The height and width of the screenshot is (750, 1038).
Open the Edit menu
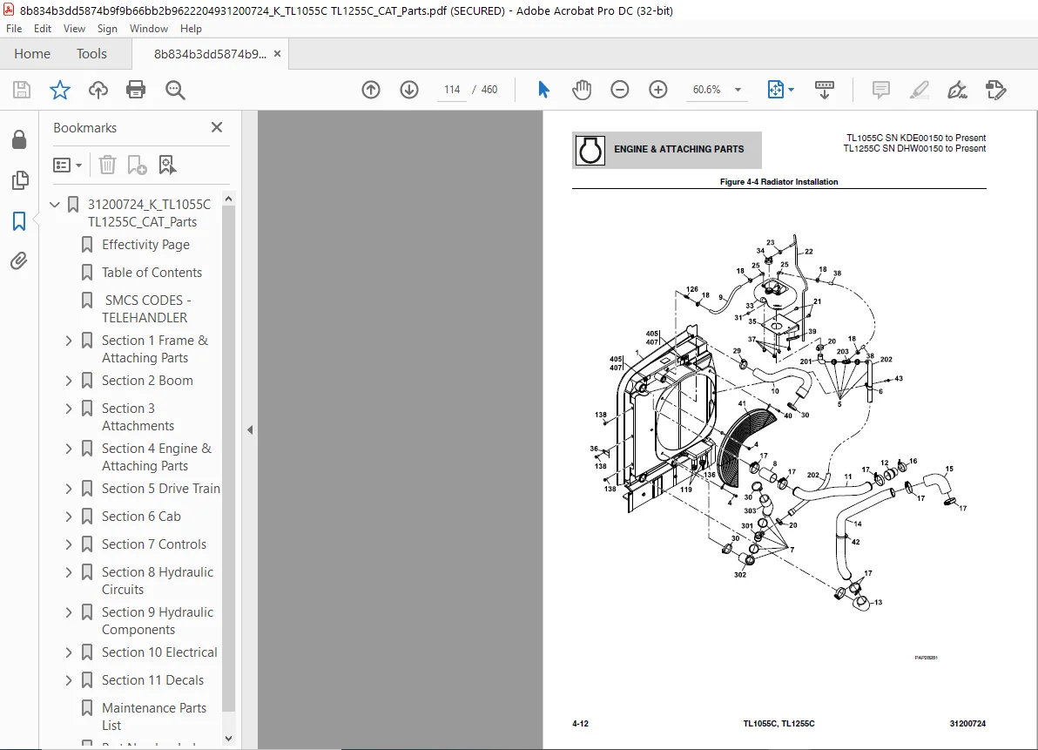43,29
